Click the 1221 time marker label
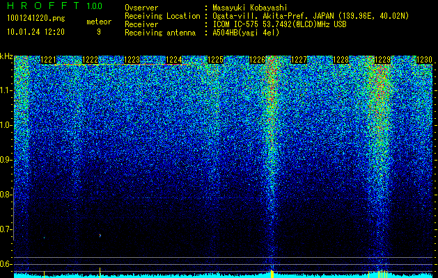This screenshot has width=438, height=278. (48, 60)
